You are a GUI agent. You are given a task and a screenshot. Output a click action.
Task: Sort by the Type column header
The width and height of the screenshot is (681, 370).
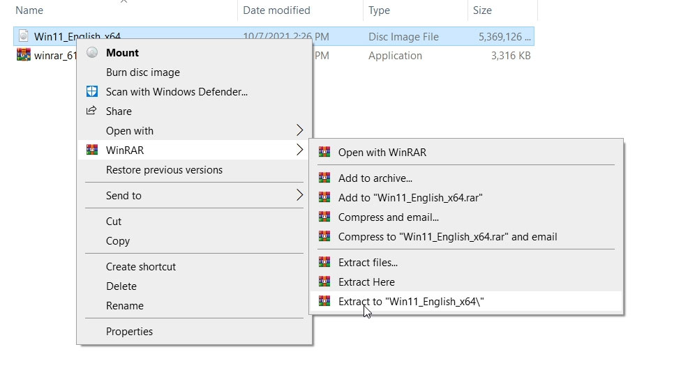(x=380, y=10)
